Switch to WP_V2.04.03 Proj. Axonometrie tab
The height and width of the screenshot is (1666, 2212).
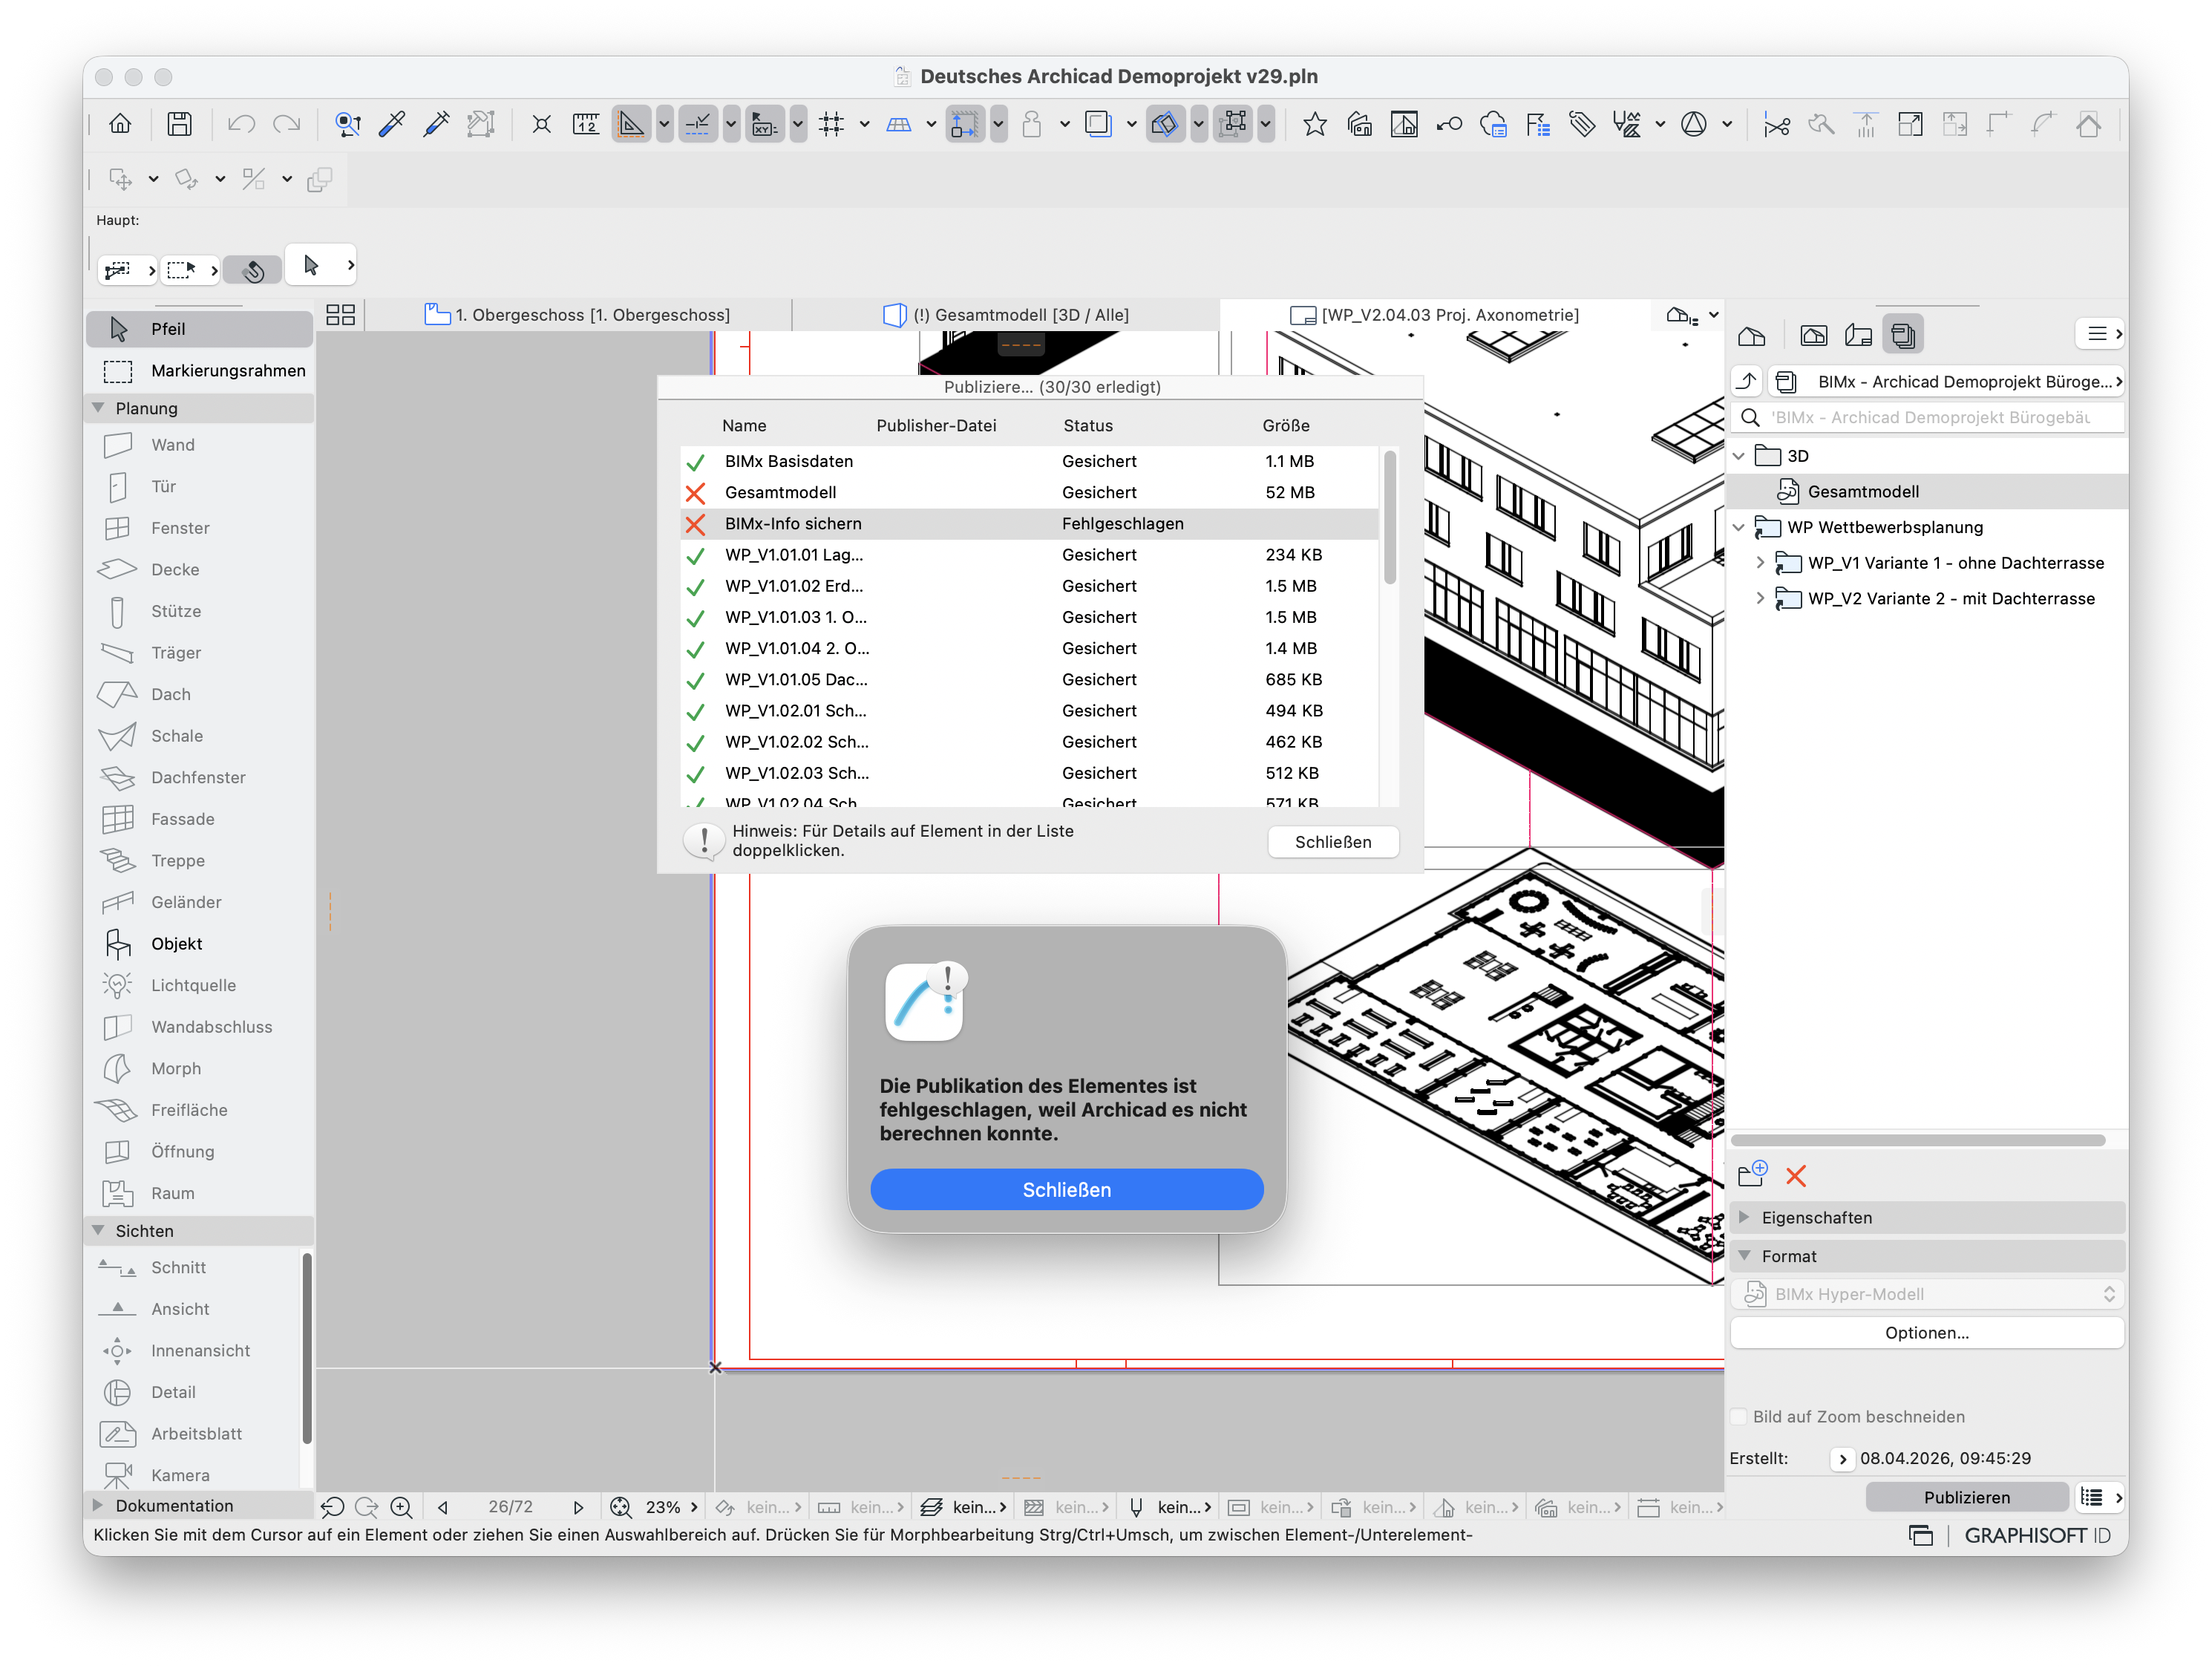(x=1435, y=315)
